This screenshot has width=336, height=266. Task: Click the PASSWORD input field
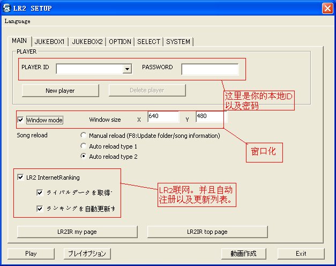(x=210, y=69)
